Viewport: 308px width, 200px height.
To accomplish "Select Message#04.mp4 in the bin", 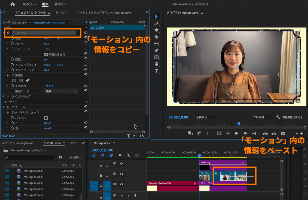I will click(x=33, y=177).
